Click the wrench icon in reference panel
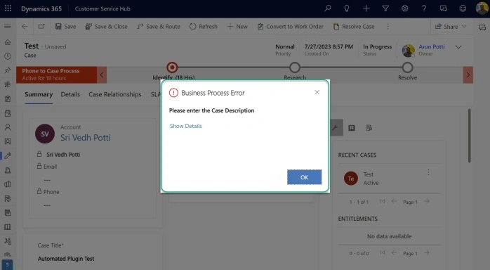Image resolution: width=490 pixels, height=270 pixels. pyautogui.click(x=336, y=128)
